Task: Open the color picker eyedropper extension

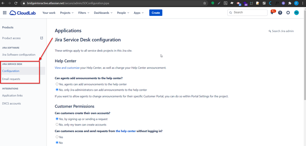Action: tap(219, 3)
